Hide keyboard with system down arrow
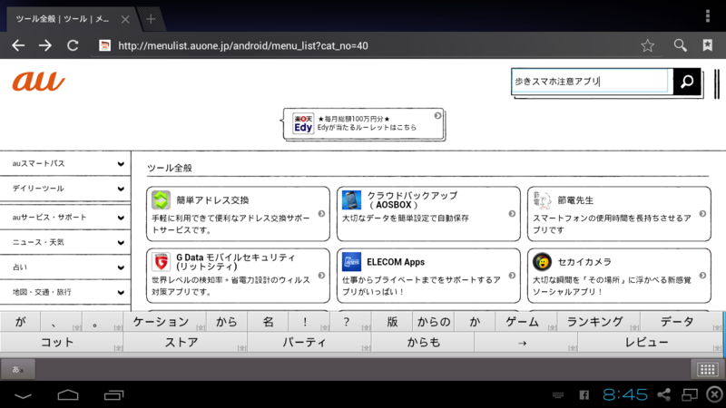This screenshot has height=408, width=726. pos(23,395)
